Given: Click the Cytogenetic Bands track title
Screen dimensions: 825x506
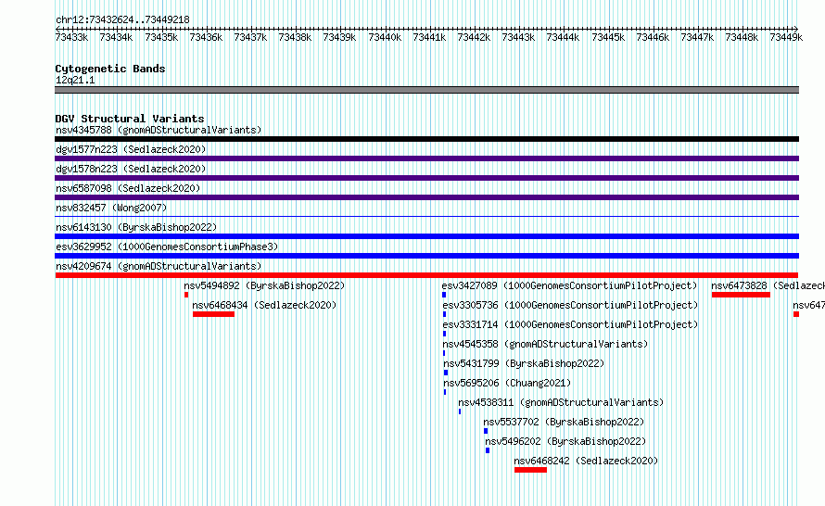Looking at the screenshot, I should point(110,69).
